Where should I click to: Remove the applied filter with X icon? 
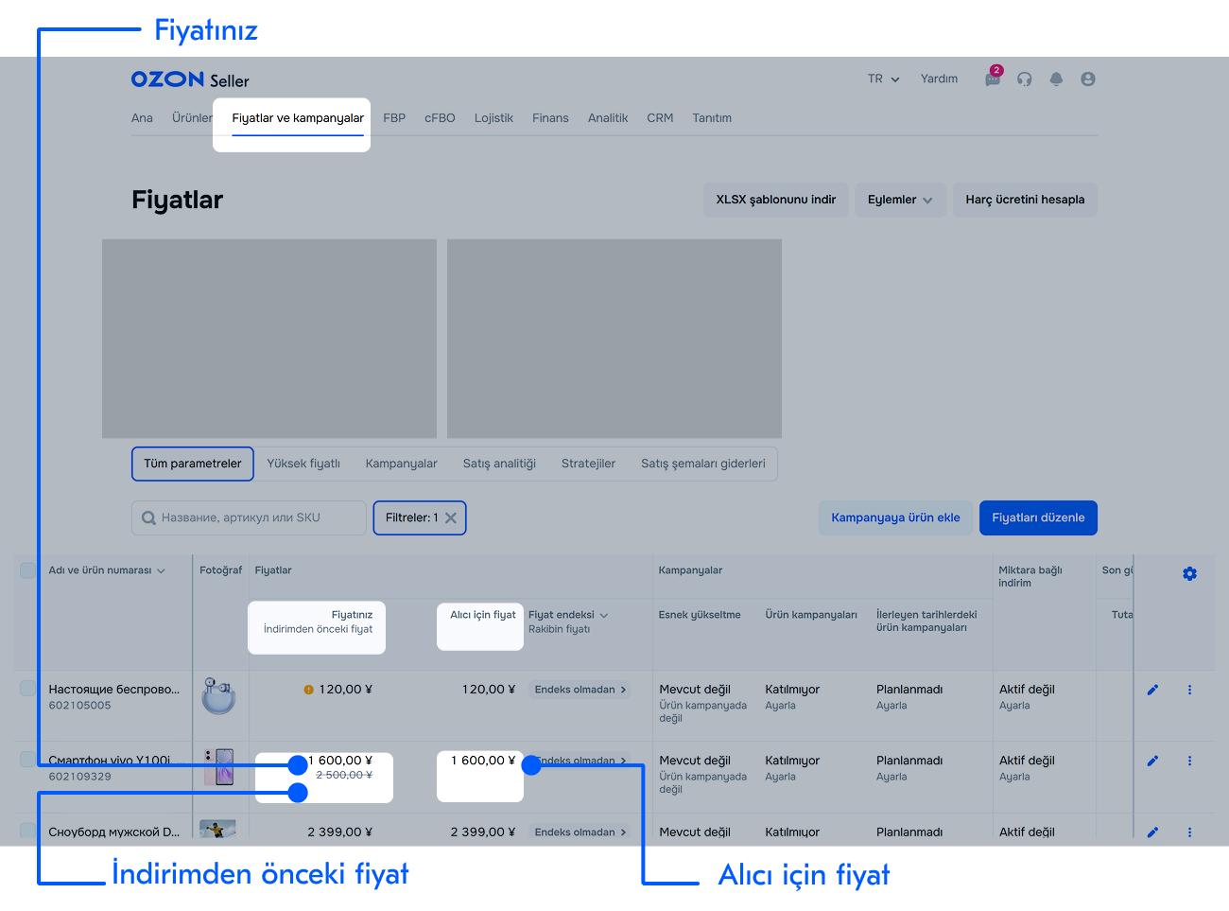[451, 518]
